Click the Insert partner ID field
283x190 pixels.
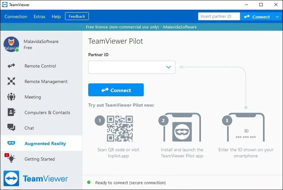click(219, 16)
